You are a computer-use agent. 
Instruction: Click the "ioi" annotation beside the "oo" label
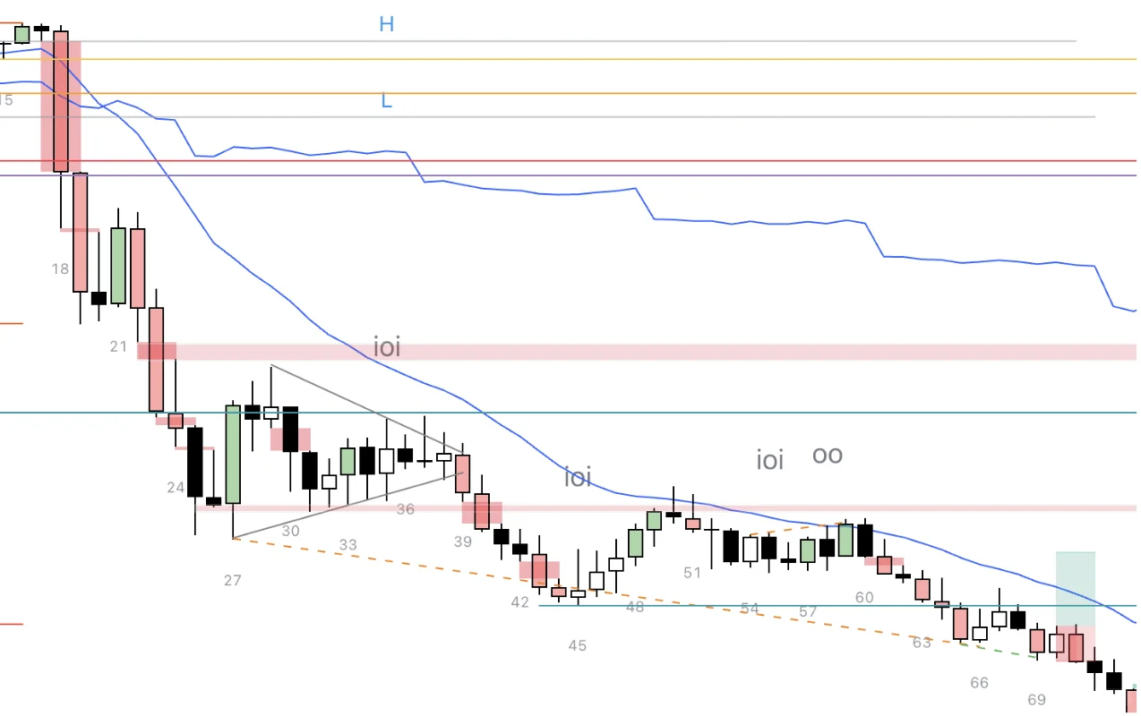pyautogui.click(x=770, y=460)
